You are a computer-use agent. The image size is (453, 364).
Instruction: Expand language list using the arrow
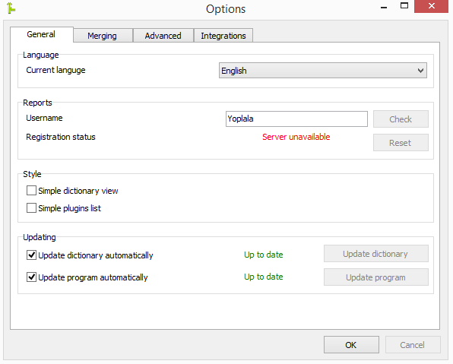[420, 71]
